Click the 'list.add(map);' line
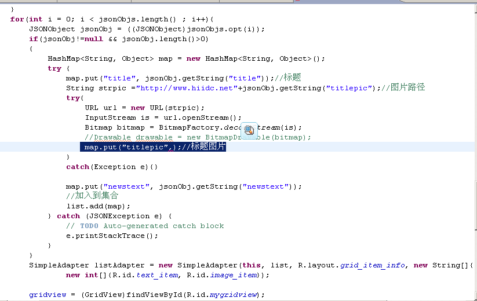Screen dimensions: 477x301 [99, 206]
